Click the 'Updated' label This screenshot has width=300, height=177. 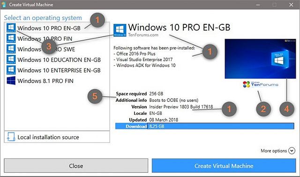pyautogui.click(x=138, y=120)
